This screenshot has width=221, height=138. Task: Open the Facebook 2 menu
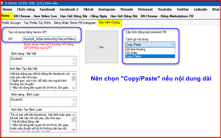coord(69,9)
